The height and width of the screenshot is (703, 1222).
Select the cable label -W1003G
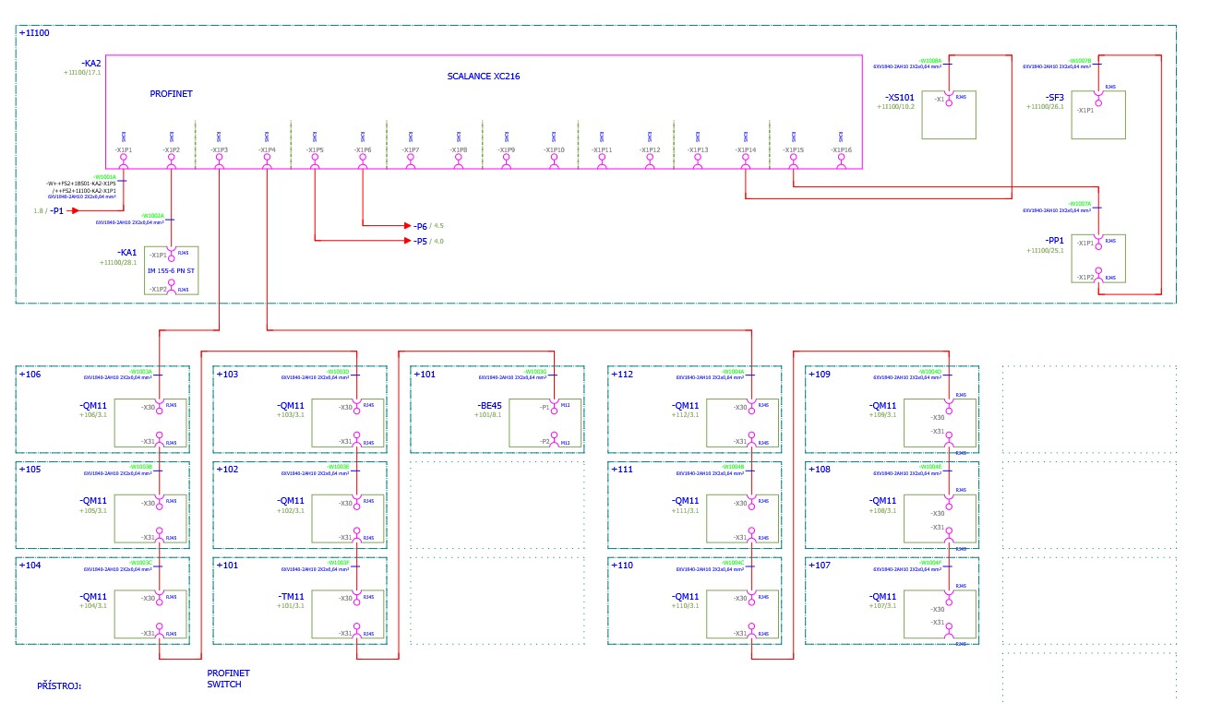tap(535, 372)
